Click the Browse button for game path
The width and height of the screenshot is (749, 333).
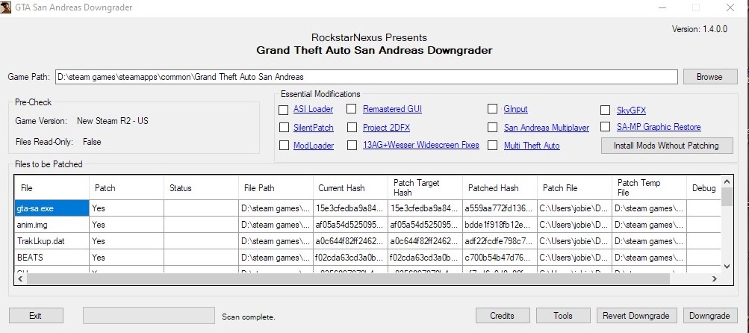pyautogui.click(x=709, y=77)
